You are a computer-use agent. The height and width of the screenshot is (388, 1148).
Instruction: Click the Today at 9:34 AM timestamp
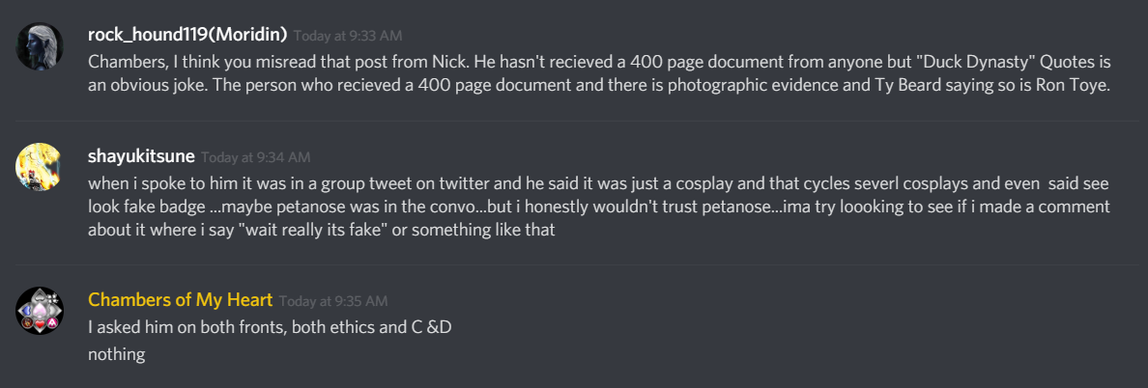[255, 157]
